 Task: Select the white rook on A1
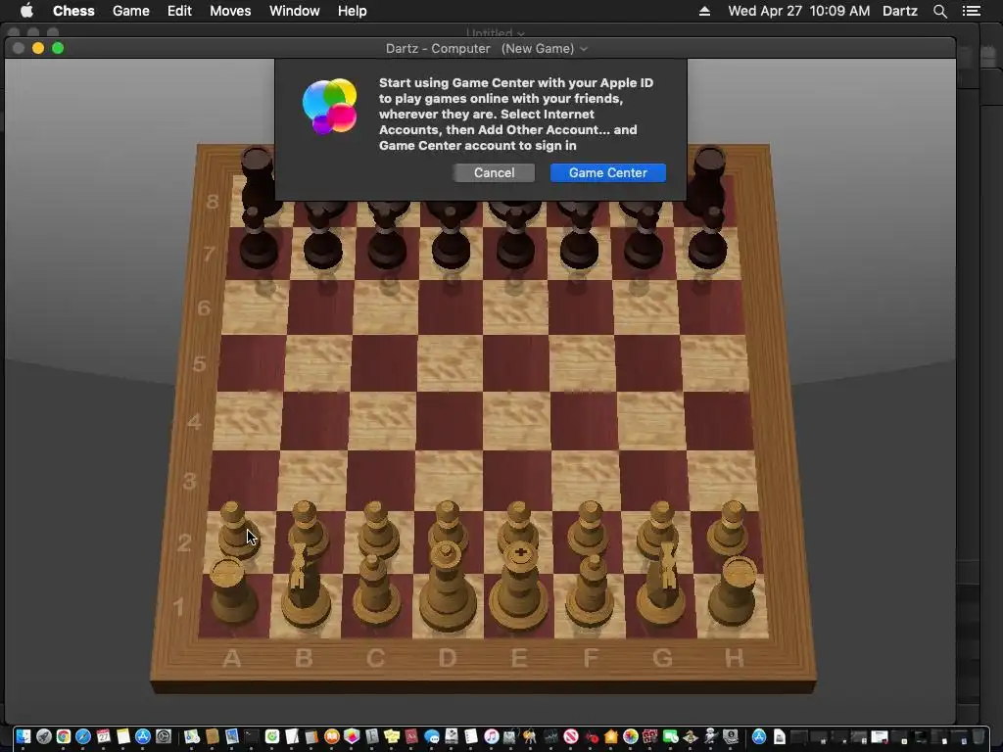pos(231,590)
